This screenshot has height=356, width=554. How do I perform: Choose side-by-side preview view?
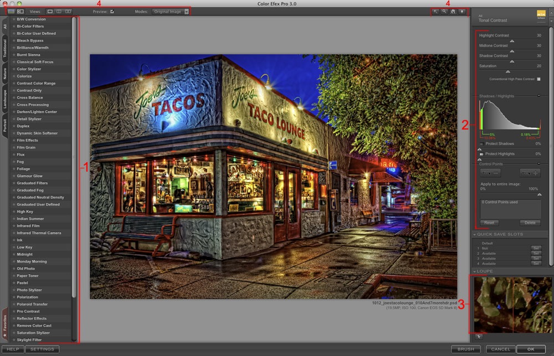pyautogui.click(x=68, y=12)
